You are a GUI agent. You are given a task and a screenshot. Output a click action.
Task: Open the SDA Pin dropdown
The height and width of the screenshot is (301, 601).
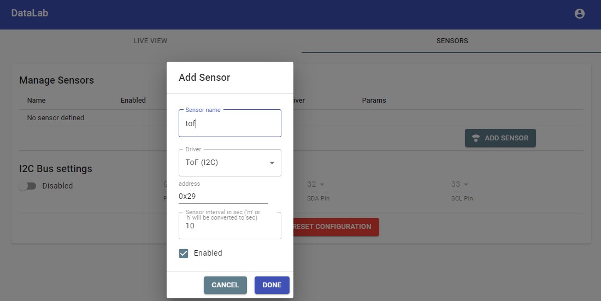click(316, 185)
